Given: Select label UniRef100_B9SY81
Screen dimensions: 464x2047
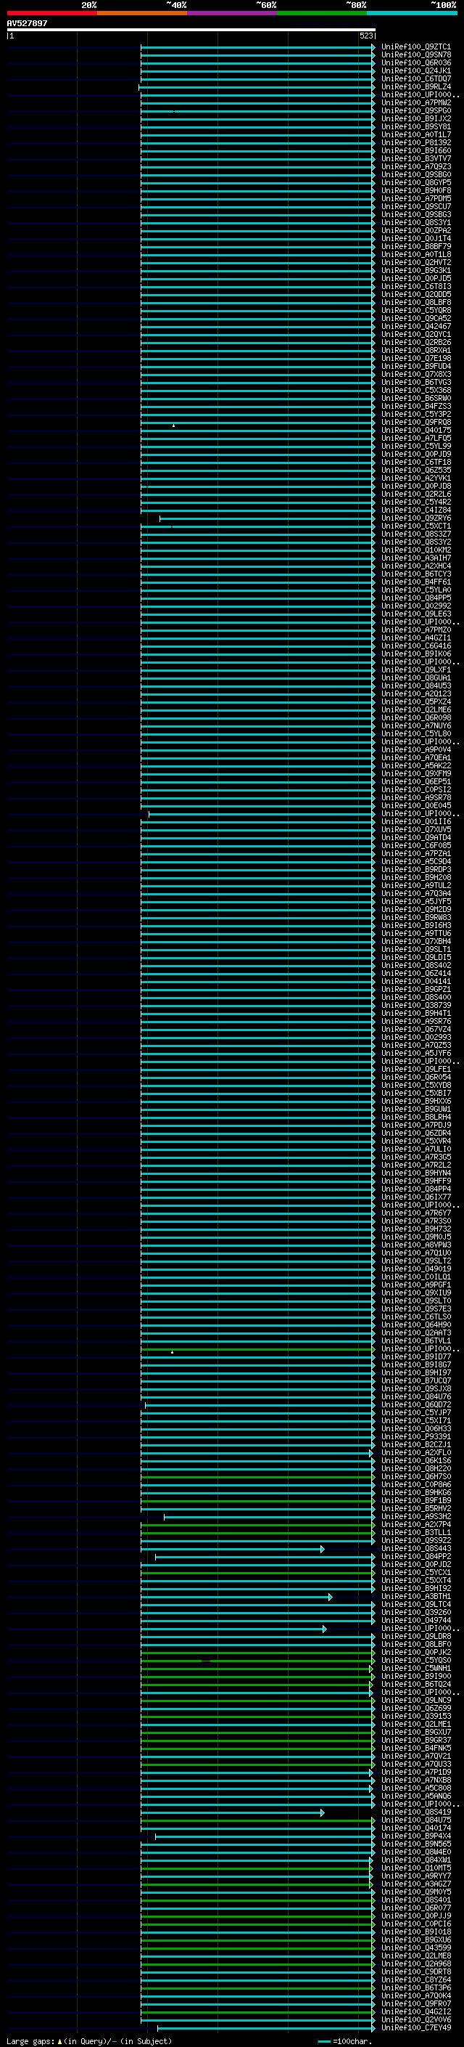Looking at the screenshot, I should point(416,126).
